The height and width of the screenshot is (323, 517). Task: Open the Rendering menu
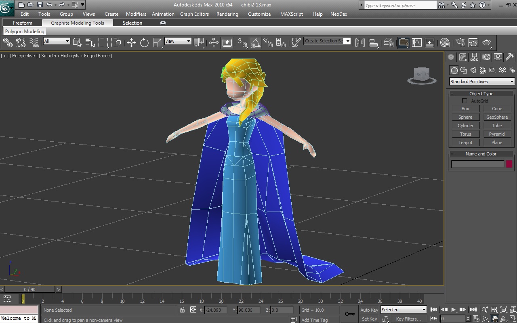[227, 14]
